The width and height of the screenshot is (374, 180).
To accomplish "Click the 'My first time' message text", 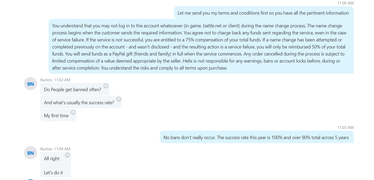I will click(x=56, y=116).
